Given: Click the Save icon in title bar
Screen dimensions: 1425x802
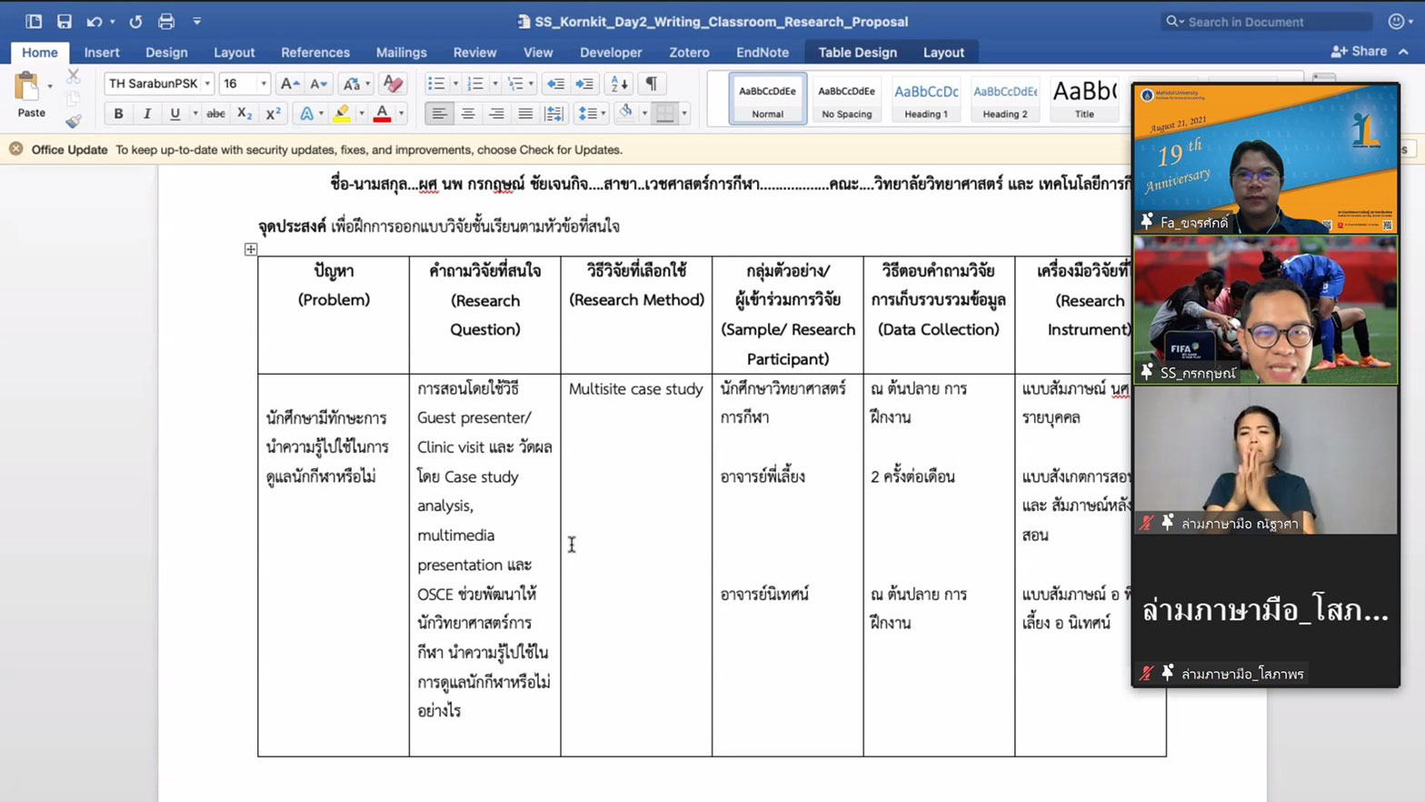Looking at the screenshot, I should click(x=64, y=21).
